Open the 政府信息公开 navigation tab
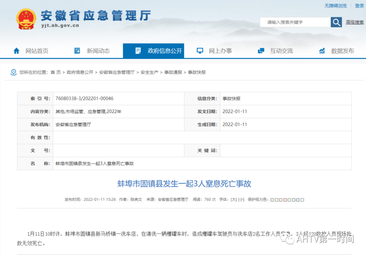This screenshot has width=366, height=255. 153,50
